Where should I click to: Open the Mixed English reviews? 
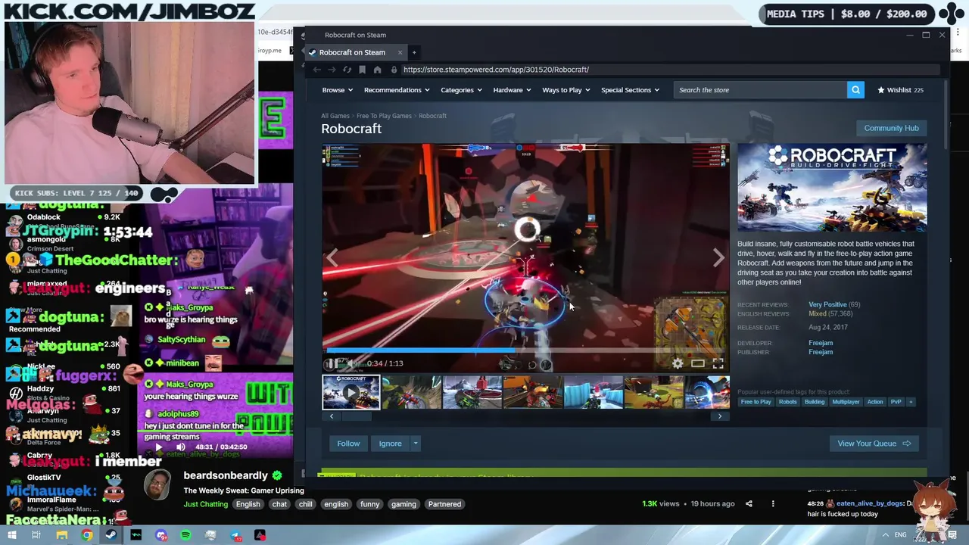(818, 313)
